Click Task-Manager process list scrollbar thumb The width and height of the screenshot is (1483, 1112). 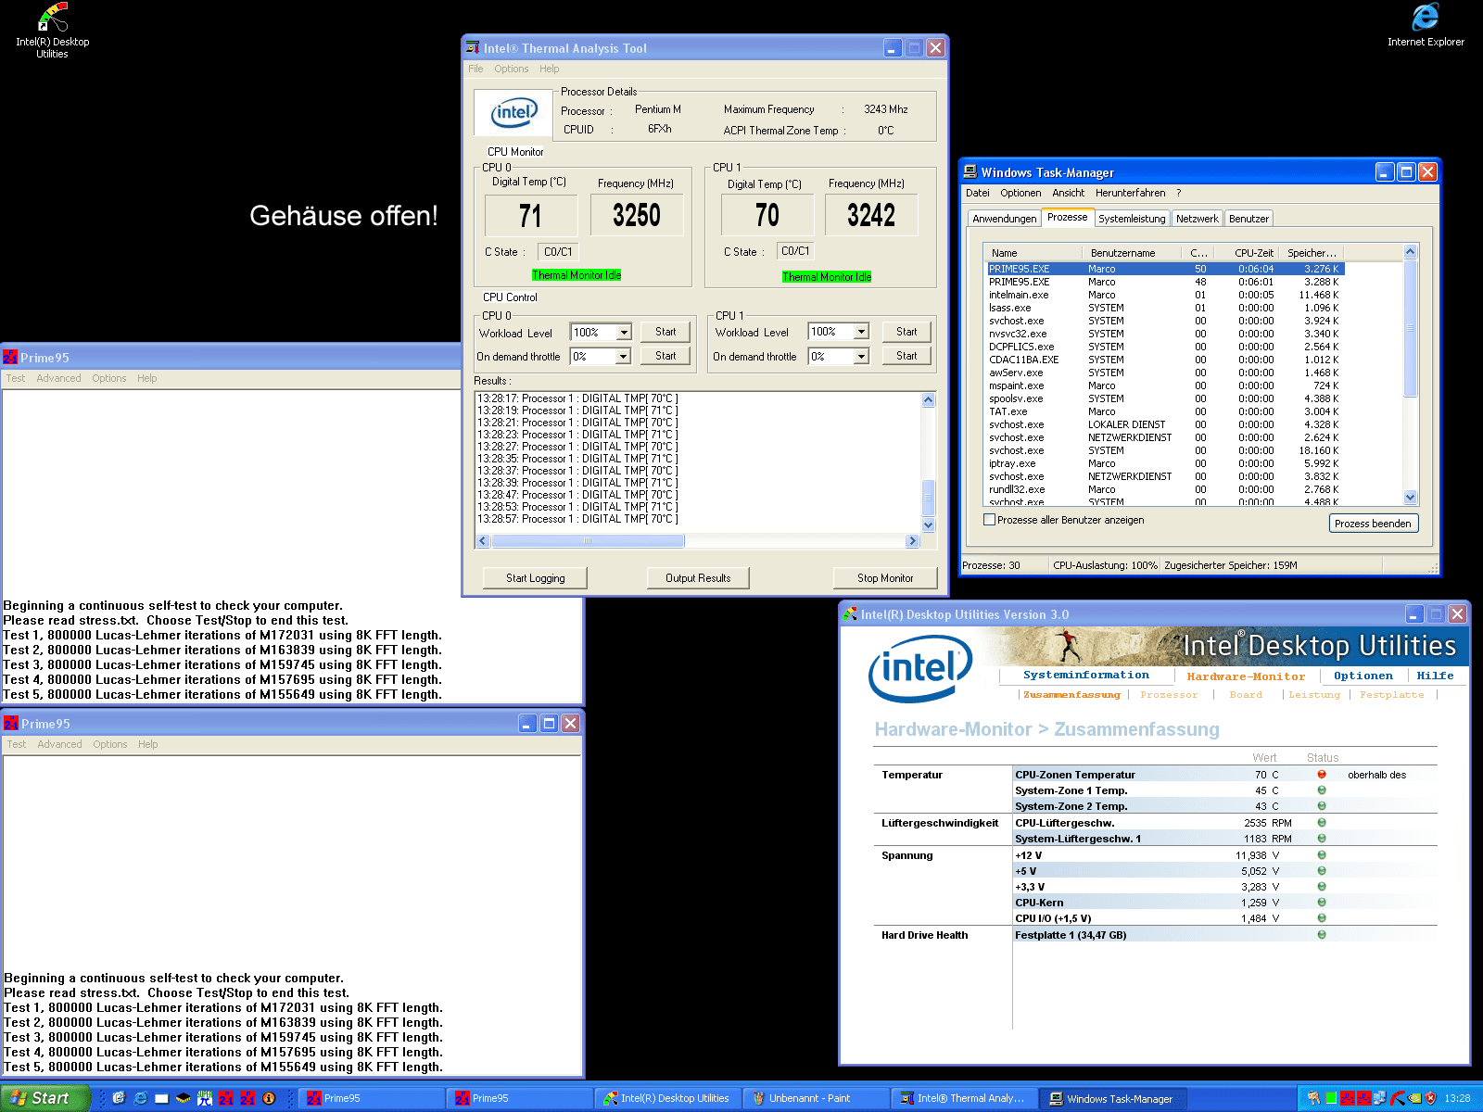coord(1410,329)
